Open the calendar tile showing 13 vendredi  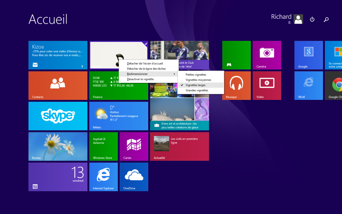pyautogui.click(x=58, y=177)
